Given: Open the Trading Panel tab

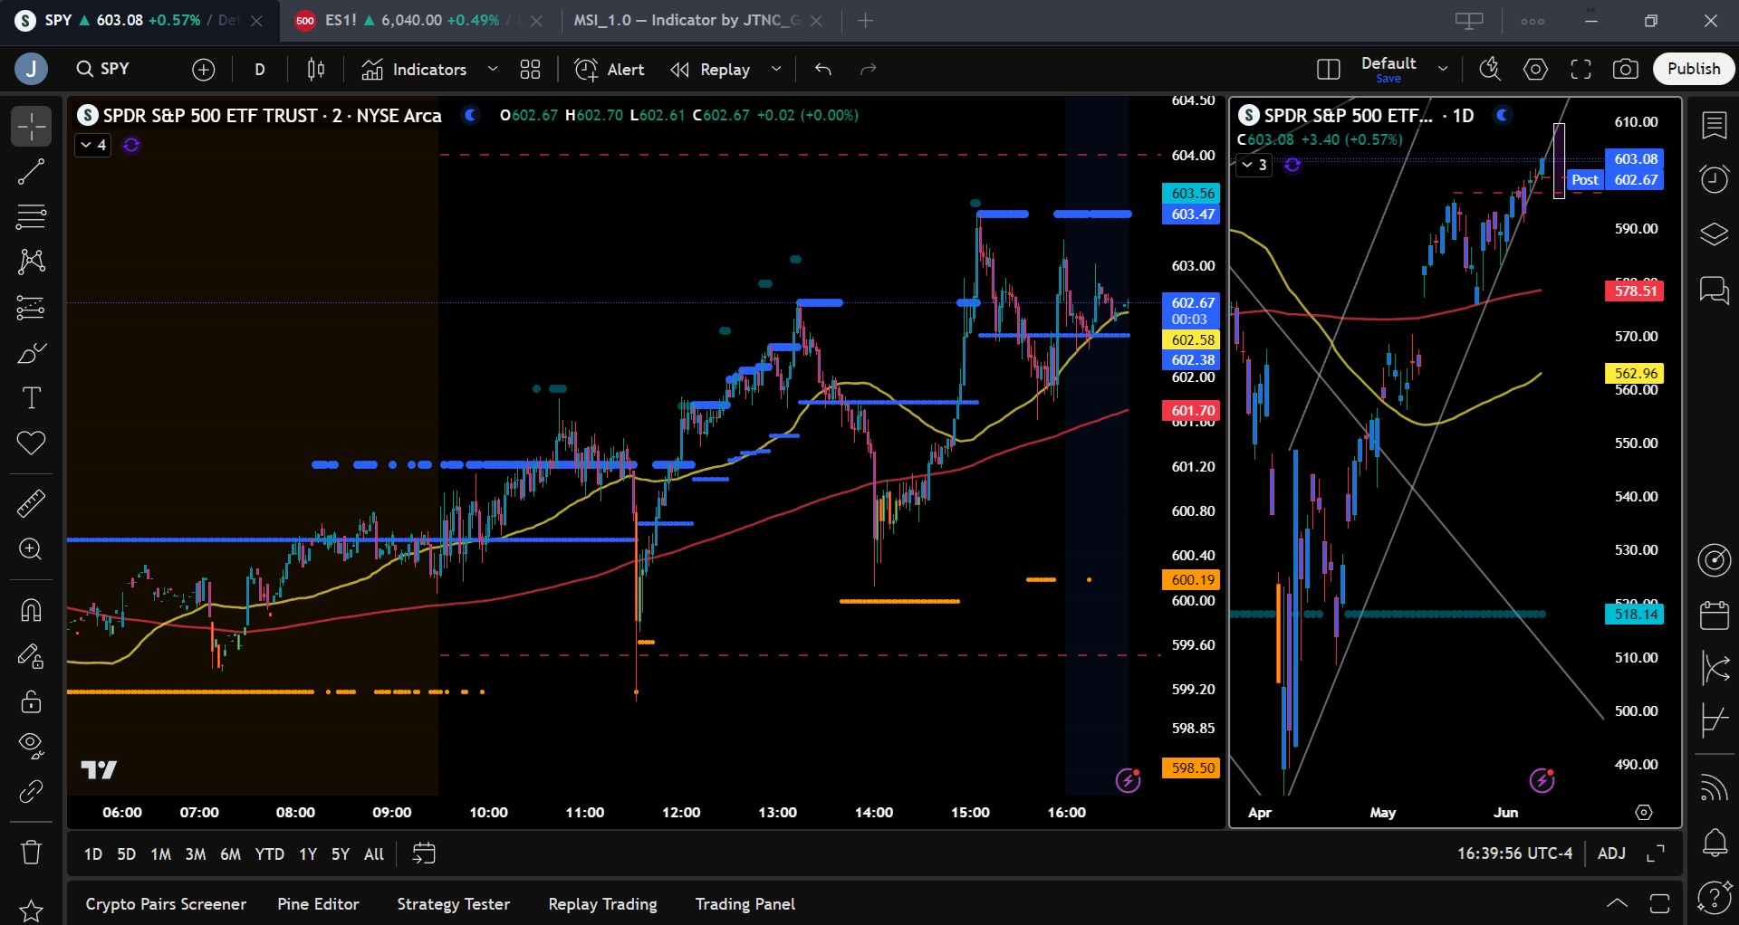Looking at the screenshot, I should point(745,904).
